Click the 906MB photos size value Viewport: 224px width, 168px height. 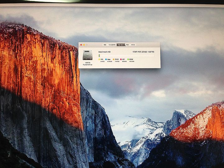[x=124, y=62]
